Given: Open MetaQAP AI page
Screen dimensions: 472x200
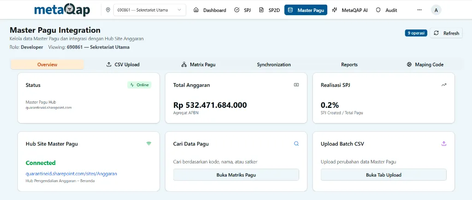Looking at the screenshot, I should 350,10.
